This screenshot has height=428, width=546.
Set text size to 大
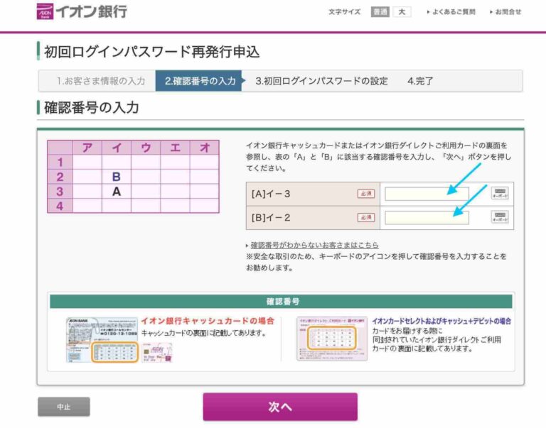click(402, 12)
